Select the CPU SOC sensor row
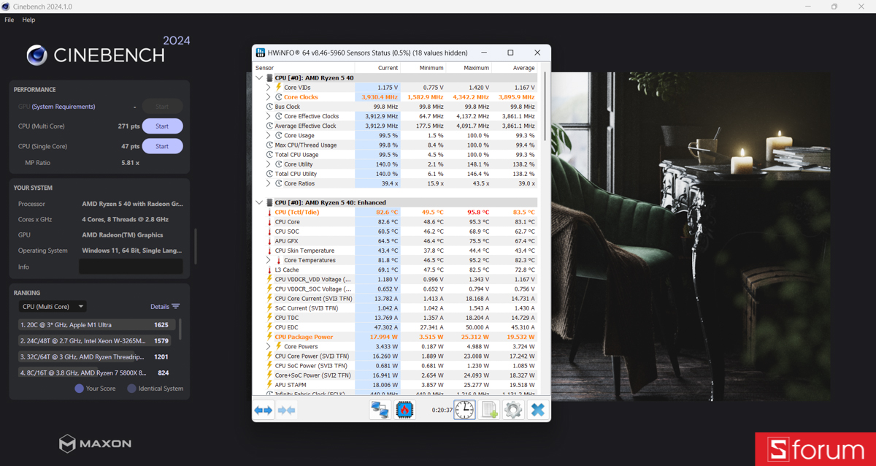The height and width of the screenshot is (466, 876). [x=401, y=232]
